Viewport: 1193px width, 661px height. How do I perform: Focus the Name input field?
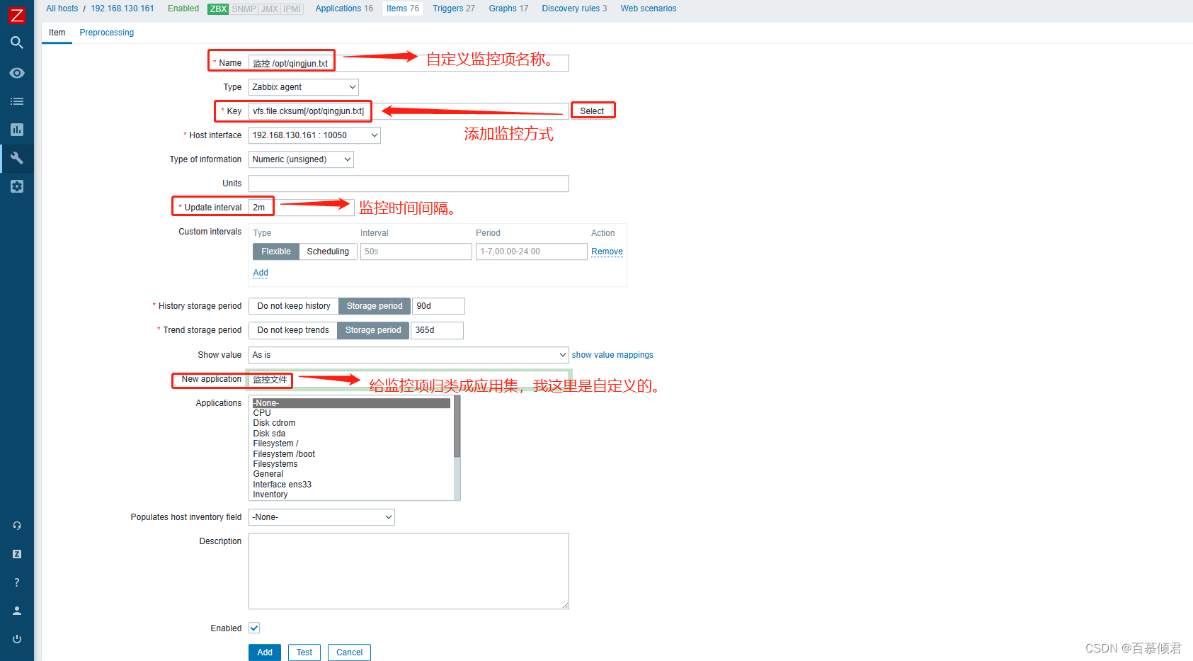[409, 63]
